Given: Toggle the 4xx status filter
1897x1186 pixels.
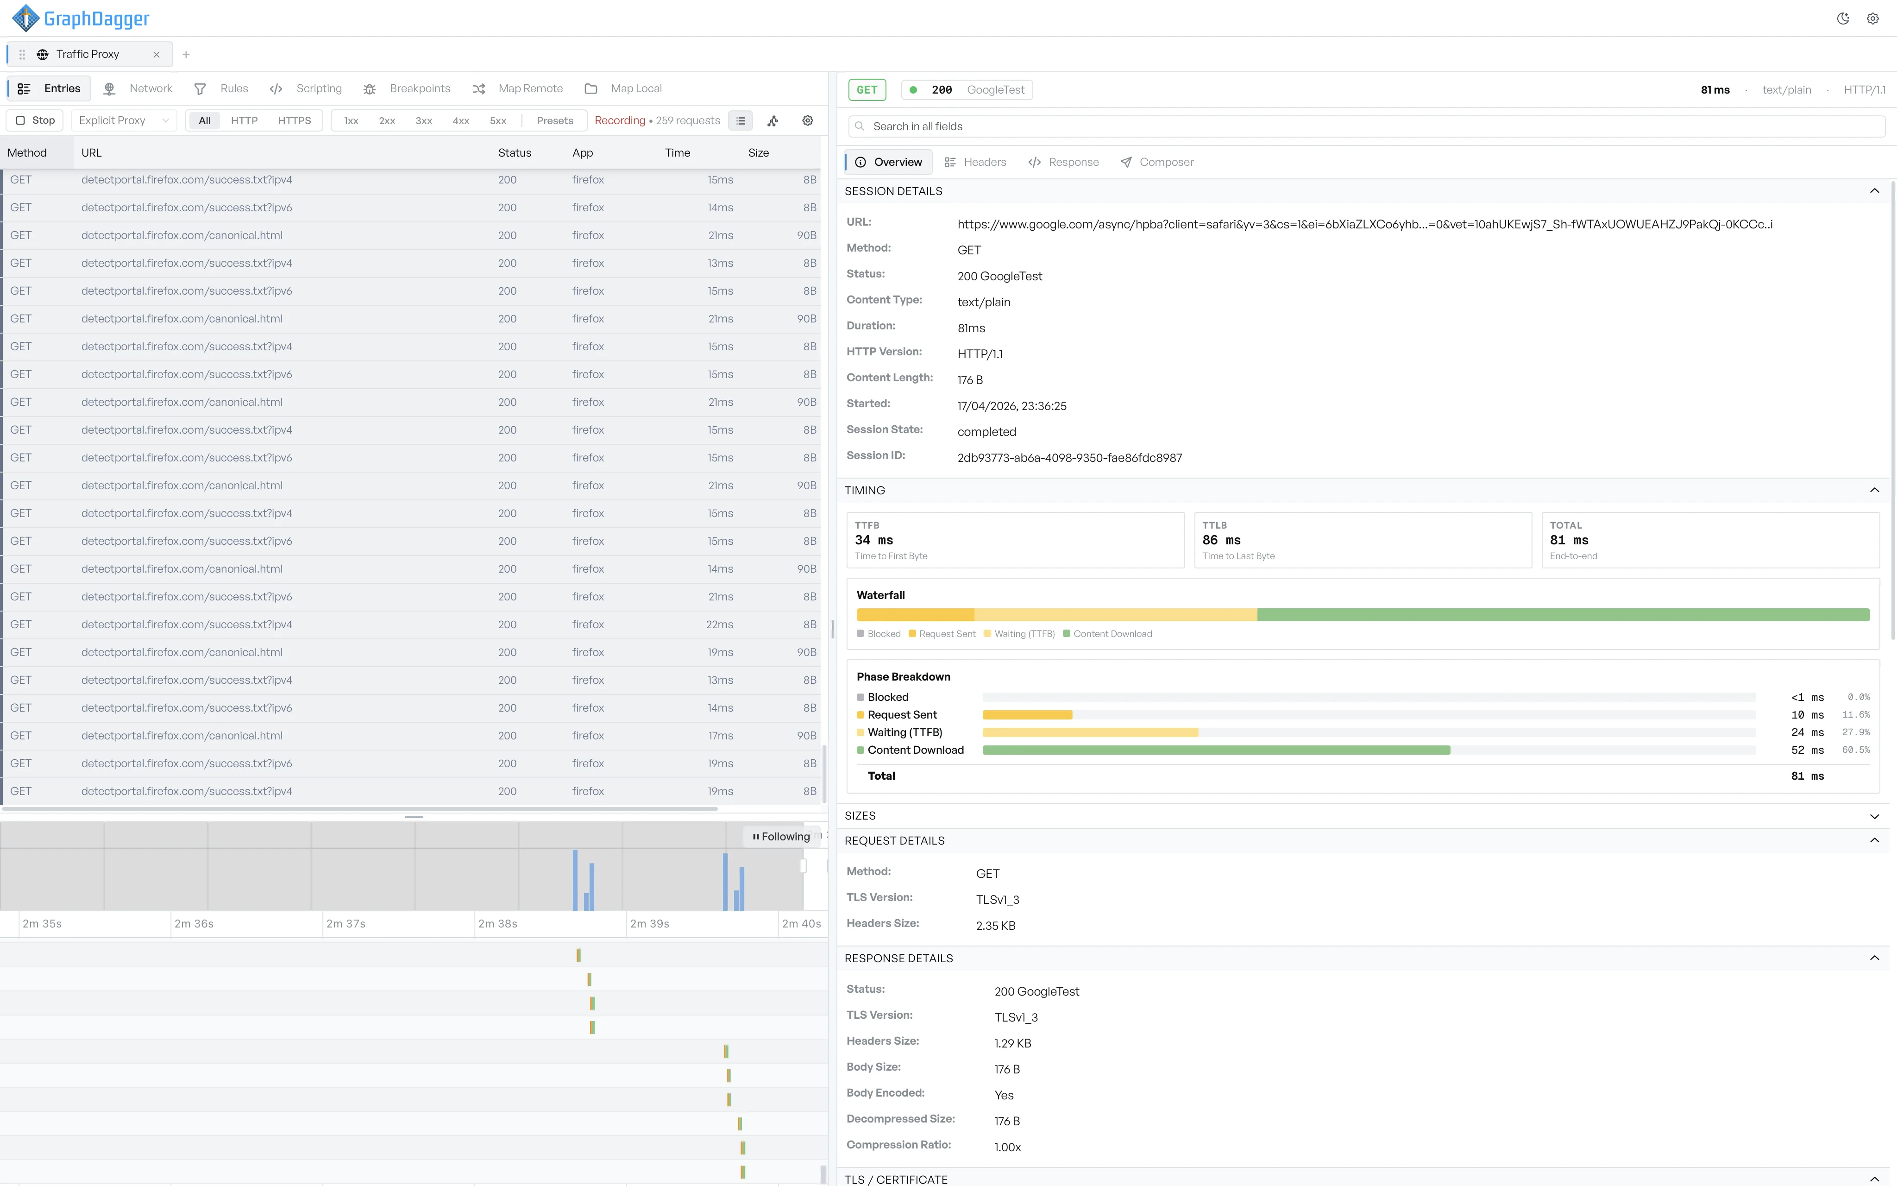Looking at the screenshot, I should click(461, 120).
